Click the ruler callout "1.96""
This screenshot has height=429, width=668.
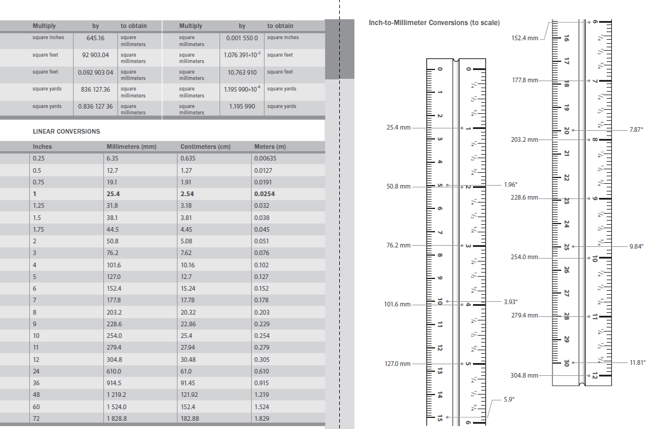(x=510, y=185)
